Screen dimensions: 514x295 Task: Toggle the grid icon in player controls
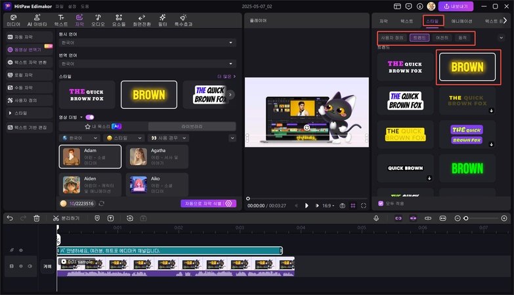[x=353, y=206]
